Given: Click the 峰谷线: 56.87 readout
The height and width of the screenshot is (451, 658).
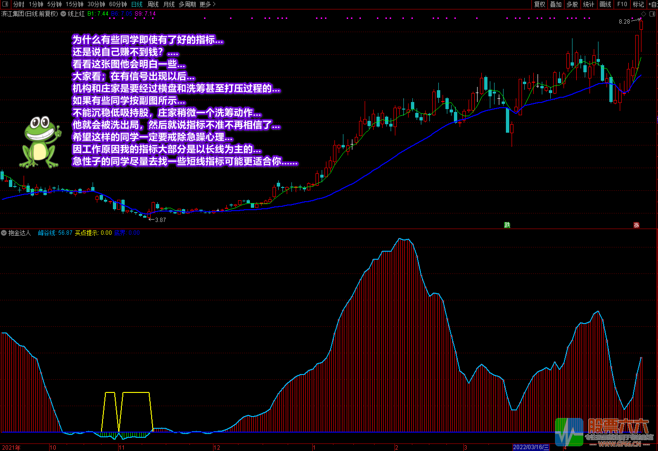Looking at the screenshot, I should (55, 233).
